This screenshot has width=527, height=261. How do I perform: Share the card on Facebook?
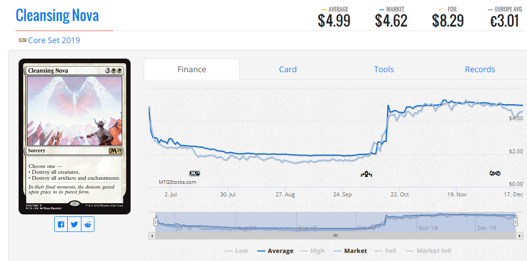61,224
